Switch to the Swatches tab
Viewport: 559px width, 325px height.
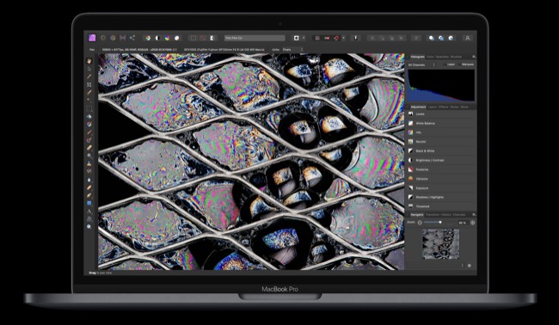442,57
